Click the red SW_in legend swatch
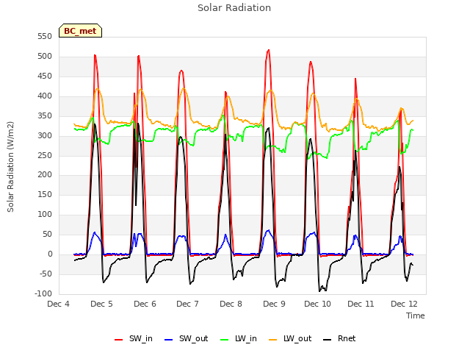The image size is (470, 353). coord(119,340)
